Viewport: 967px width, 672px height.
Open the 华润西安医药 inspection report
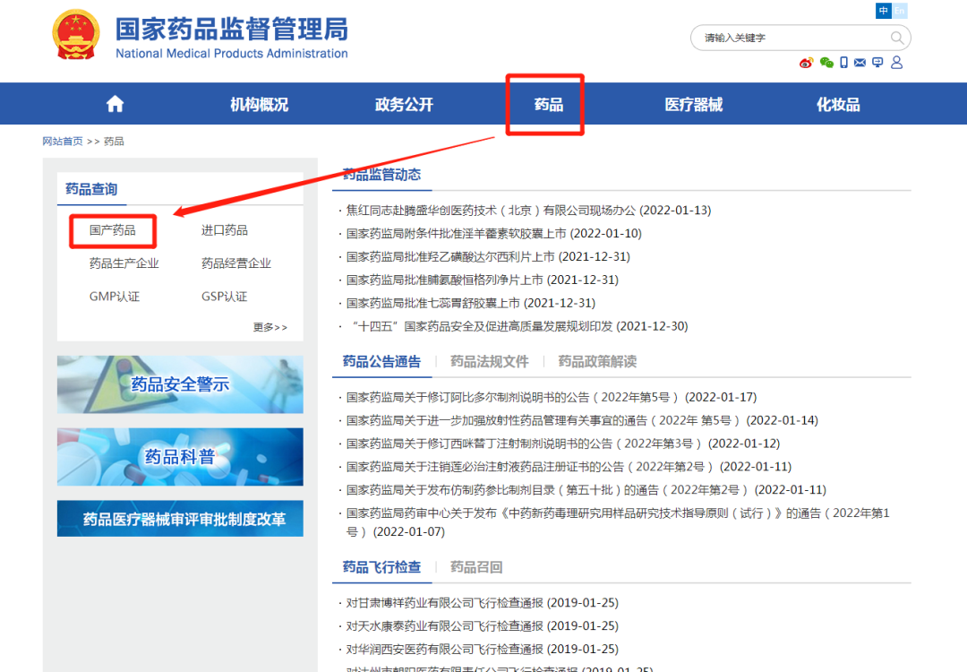(x=483, y=650)
